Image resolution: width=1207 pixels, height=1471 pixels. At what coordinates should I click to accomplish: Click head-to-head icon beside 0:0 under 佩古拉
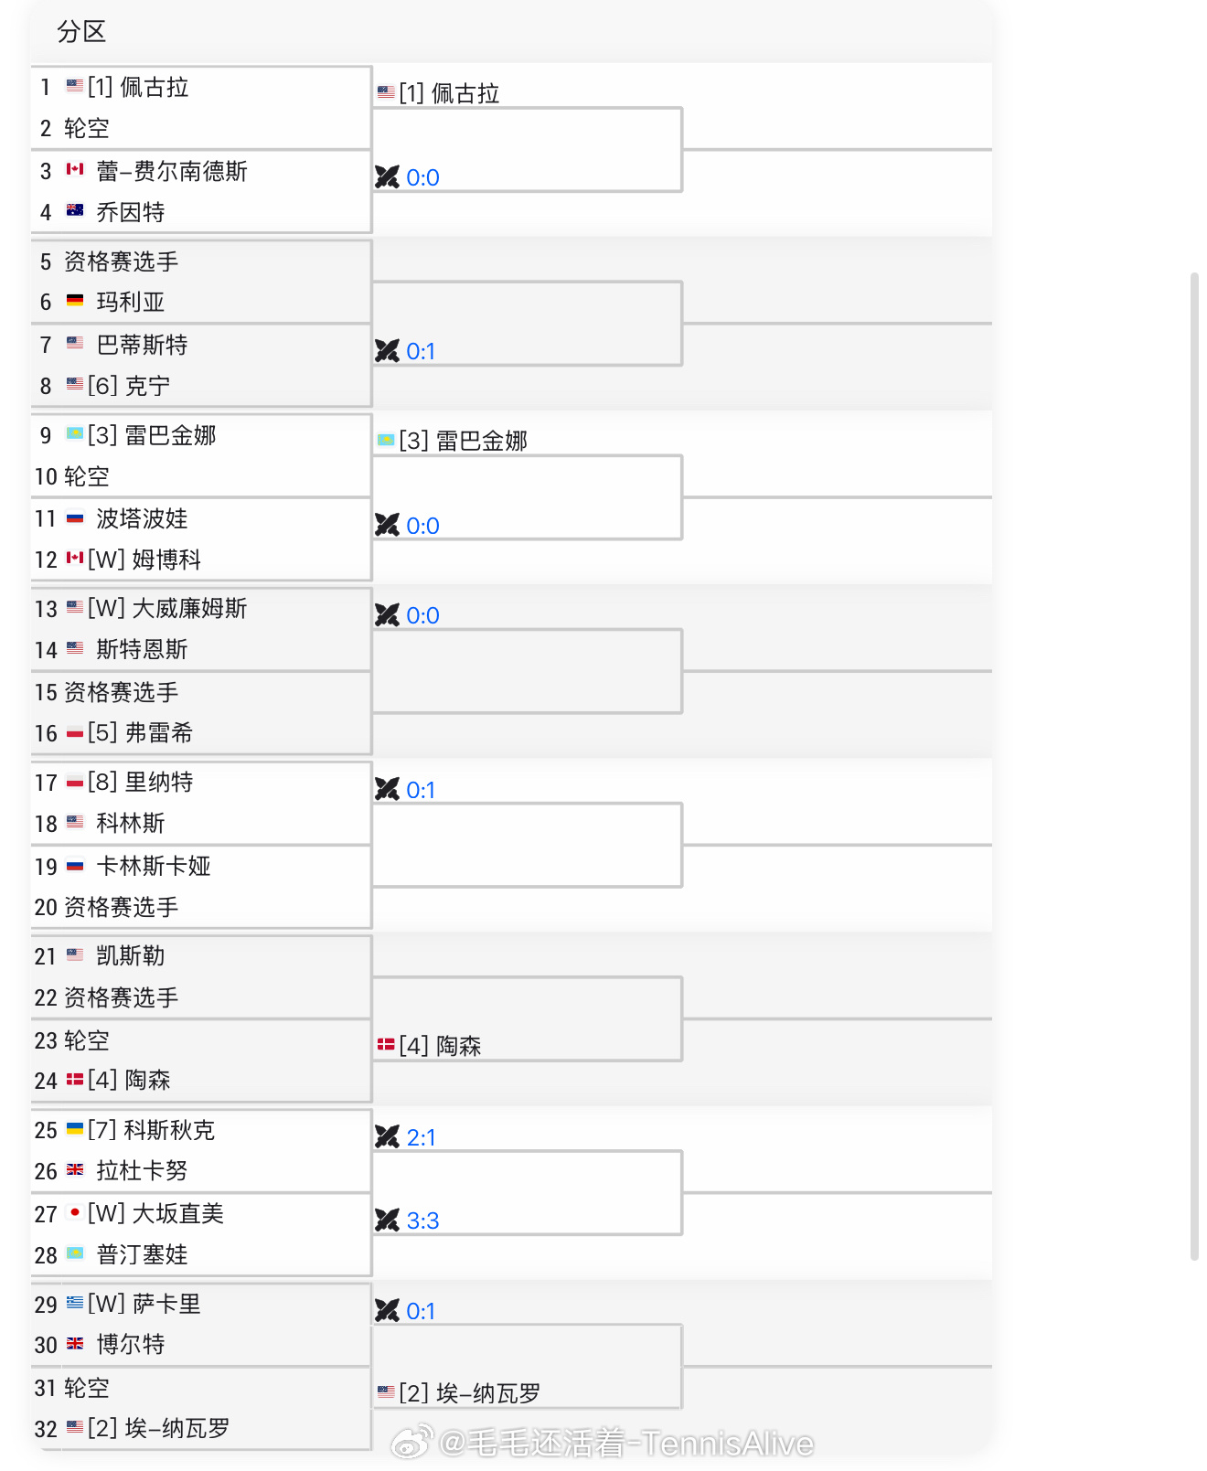point(388,177)
